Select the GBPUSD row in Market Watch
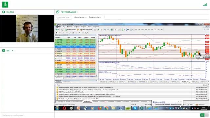The height and width of the screenshot is (118, 210). click(75, 42)
